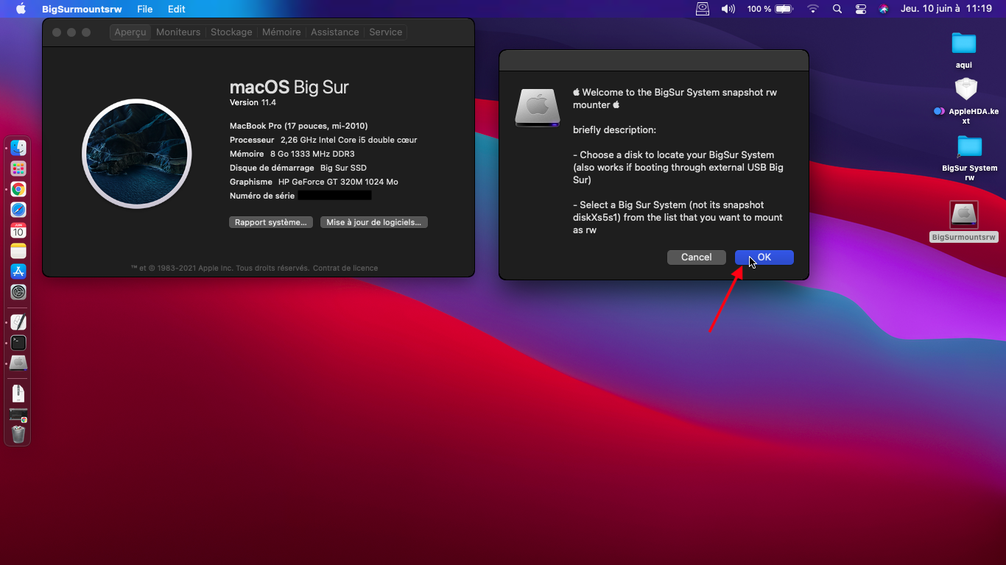1006x565 pixels.
Task: Click the Disque de démarrage 'Big Sur SSD' line
Action: pos(298,168)
